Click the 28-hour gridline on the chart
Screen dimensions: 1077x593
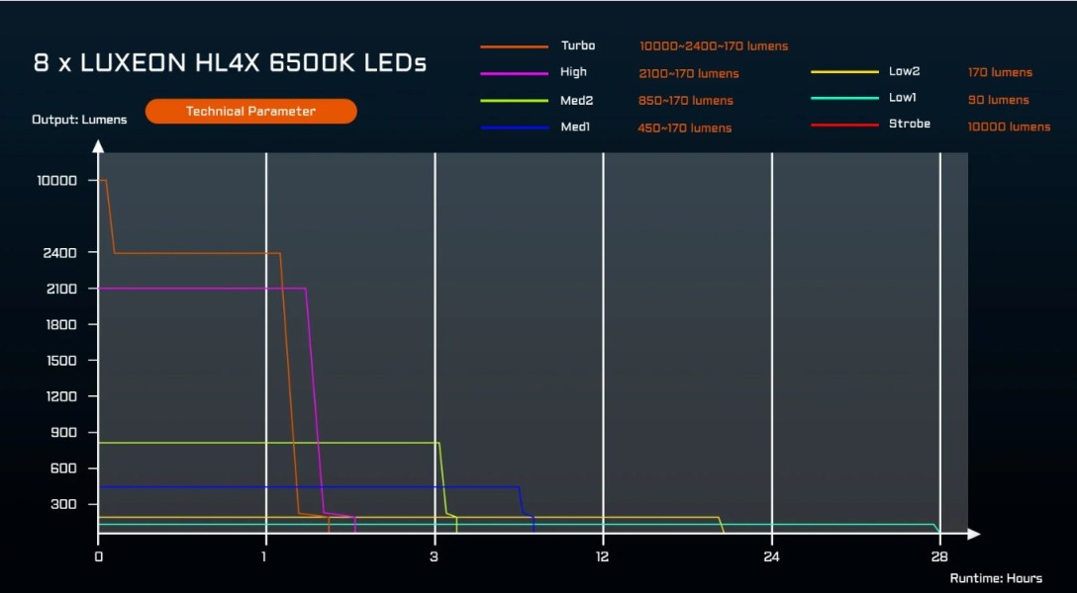coord(938,346)
